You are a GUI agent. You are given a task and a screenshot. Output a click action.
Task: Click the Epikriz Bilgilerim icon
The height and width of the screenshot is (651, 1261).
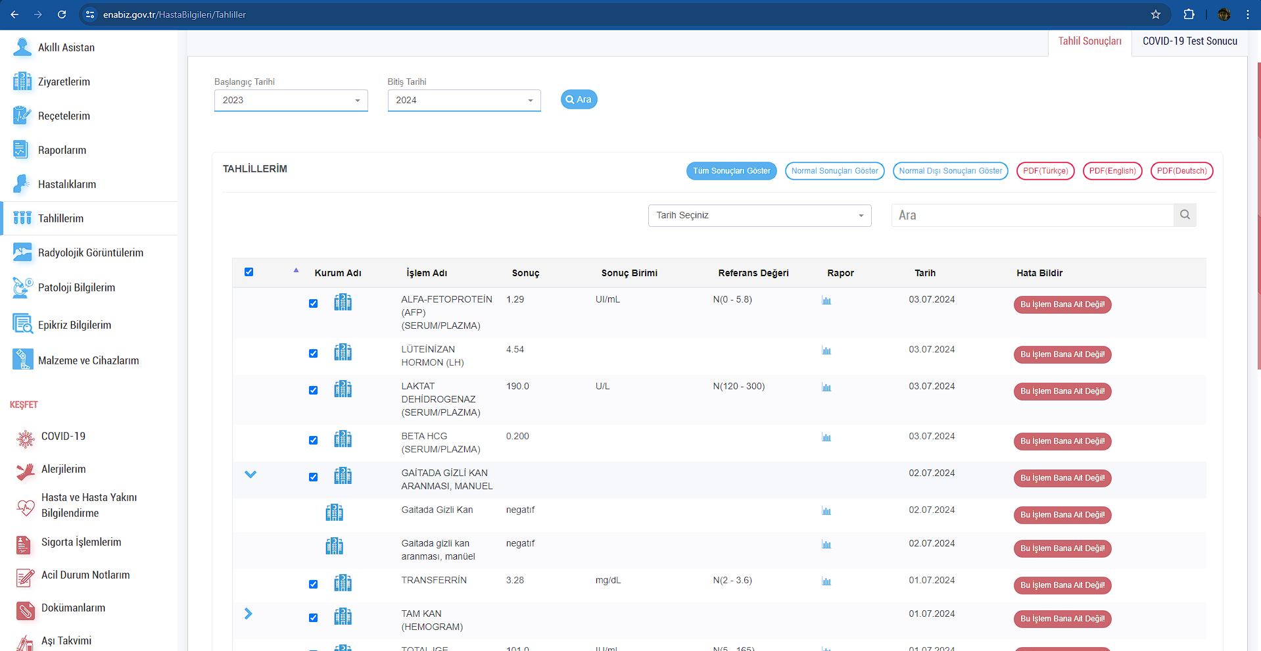[x=22, y=324]
